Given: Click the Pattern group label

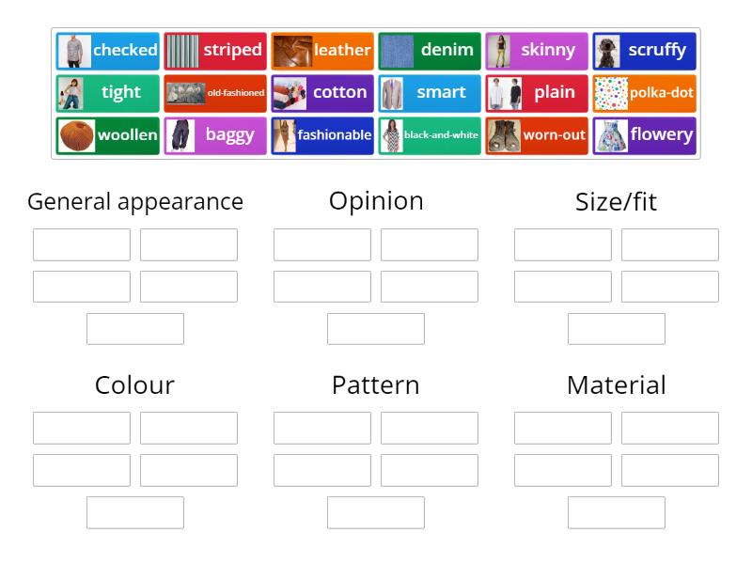Looking at the screenshot, I should [376, 384].
